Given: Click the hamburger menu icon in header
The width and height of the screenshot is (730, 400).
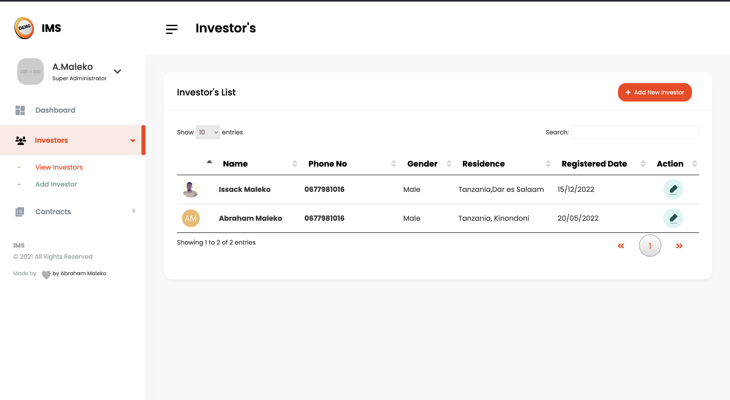Looking at the screenshot, I should [172, 29].
